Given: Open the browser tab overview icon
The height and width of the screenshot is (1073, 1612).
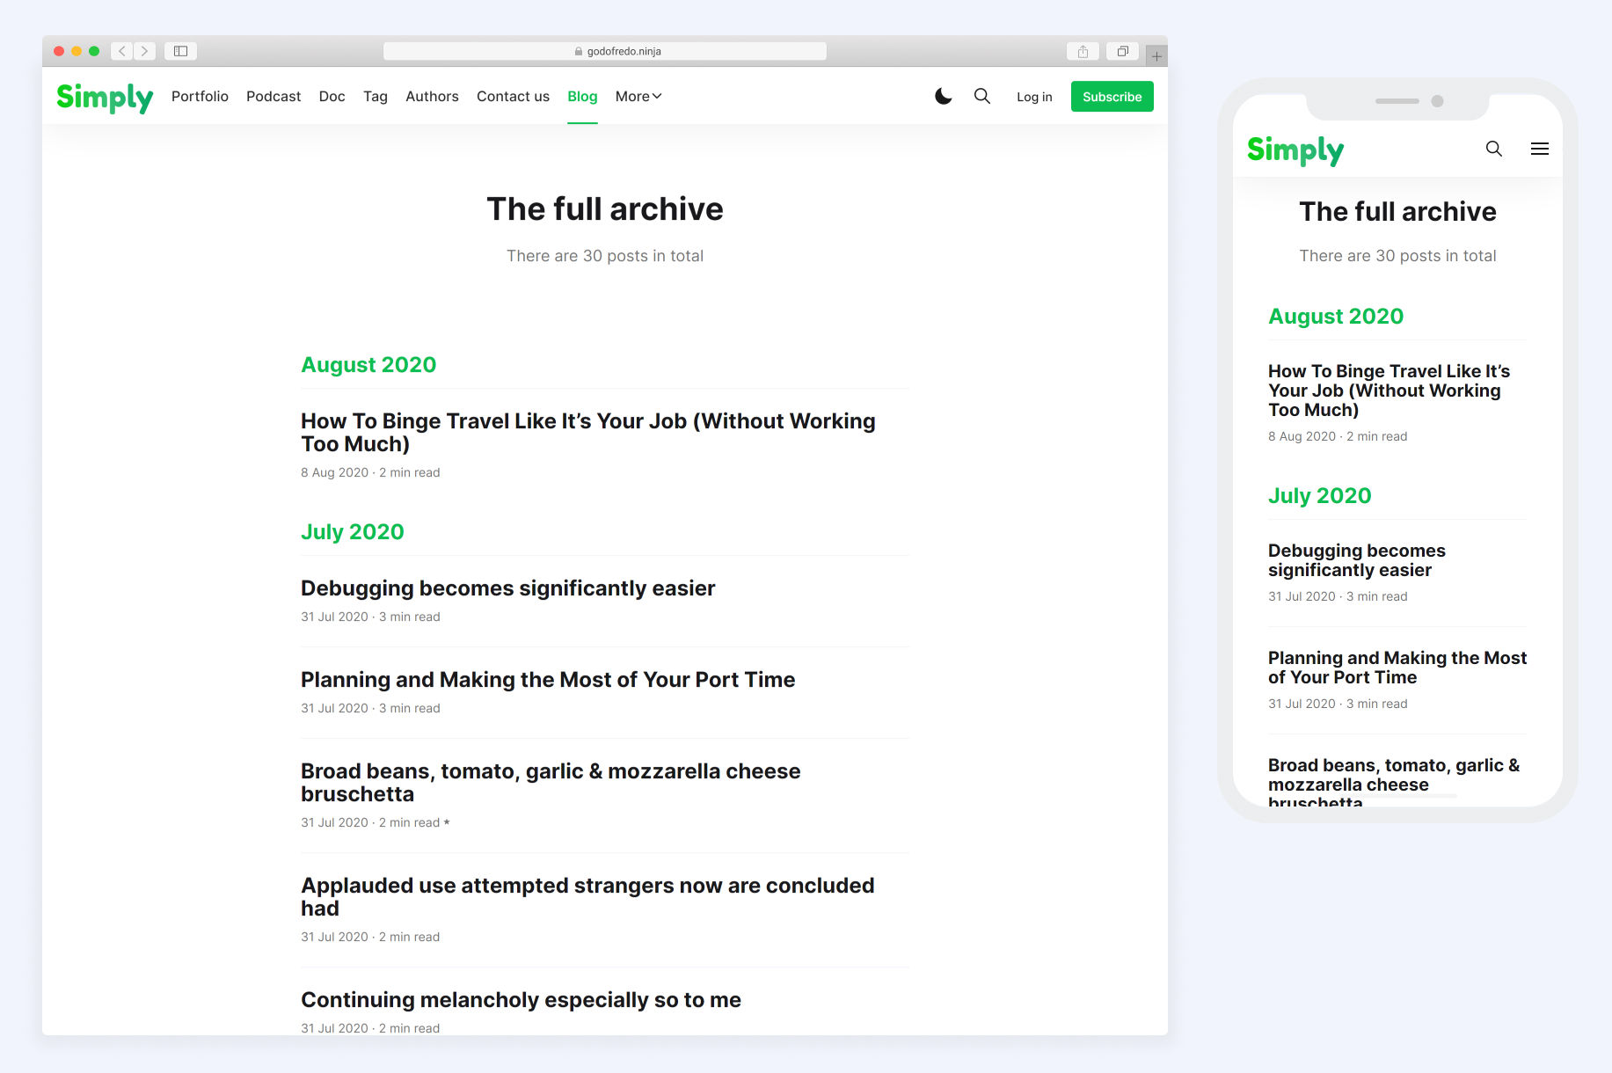Looking at the screenshot, I should [1122, 51].
